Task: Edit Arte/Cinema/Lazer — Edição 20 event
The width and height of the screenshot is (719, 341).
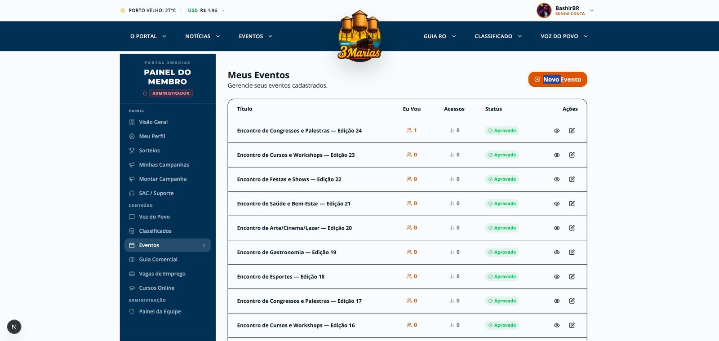Action: 572,228
